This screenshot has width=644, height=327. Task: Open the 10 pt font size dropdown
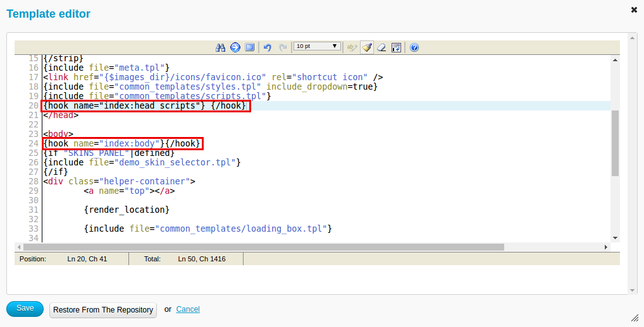click(x=317, y=46)
